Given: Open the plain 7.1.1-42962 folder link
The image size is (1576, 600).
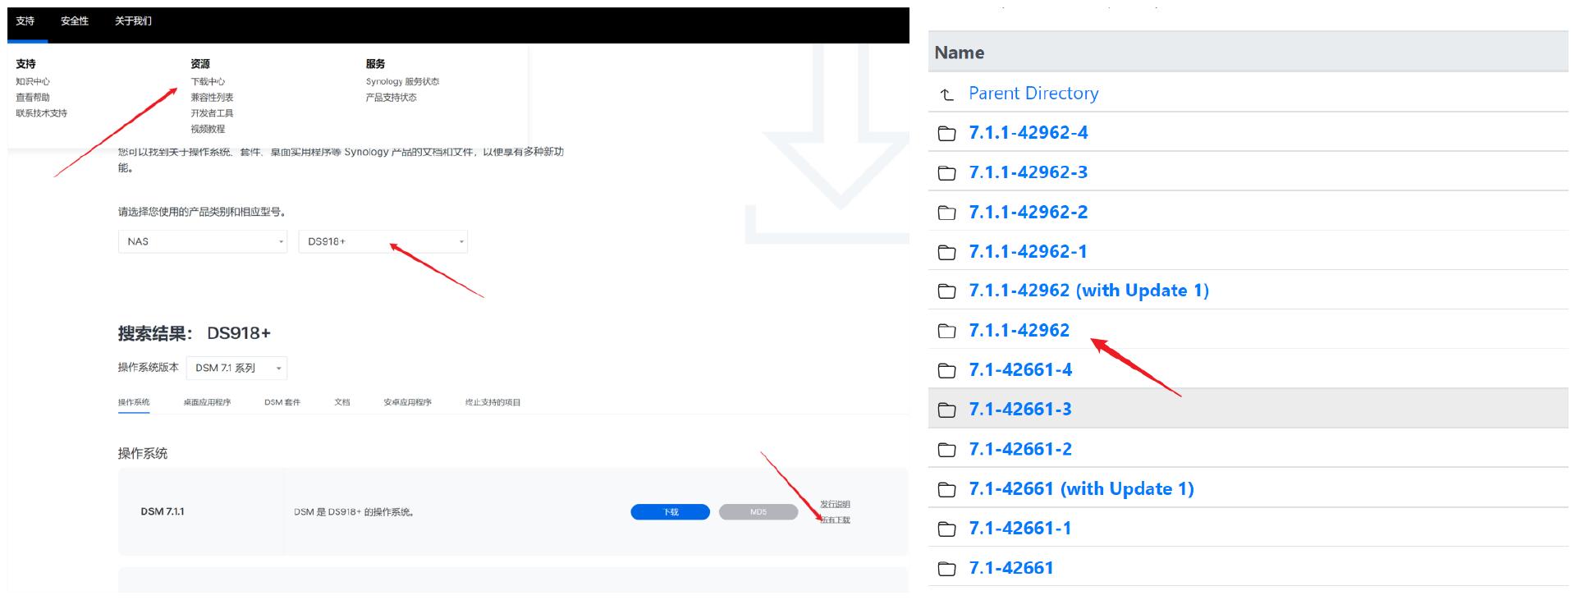Looking at the screenshot, I should click(x=1019, y=330).
